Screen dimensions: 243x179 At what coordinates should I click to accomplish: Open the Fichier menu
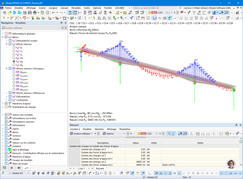click(8, 8)
